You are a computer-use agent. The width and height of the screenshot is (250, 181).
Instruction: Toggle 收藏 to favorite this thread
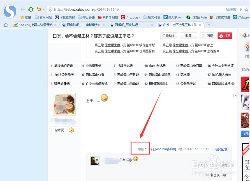(188, 36)
